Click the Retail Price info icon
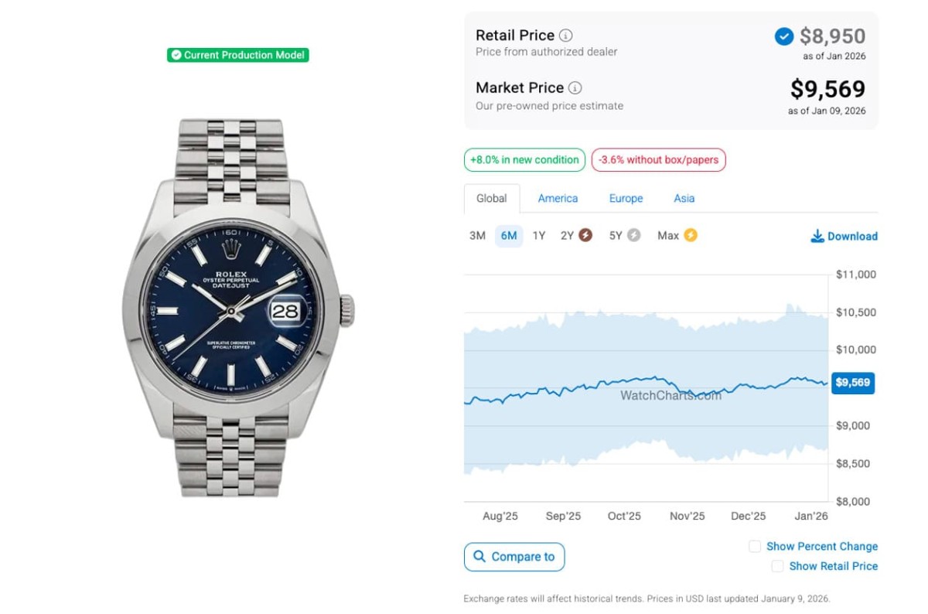 coord(566,36)
